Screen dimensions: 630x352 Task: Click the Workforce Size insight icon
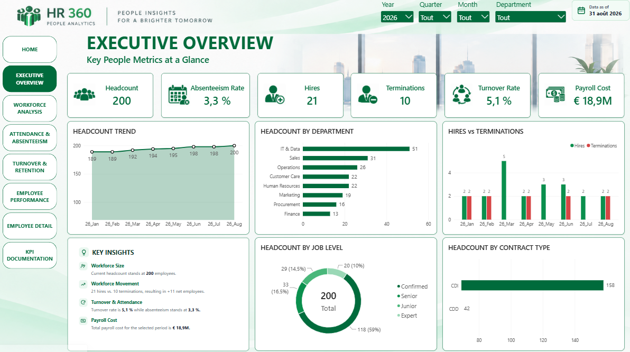pyautogui.click(x=83, y=266)
